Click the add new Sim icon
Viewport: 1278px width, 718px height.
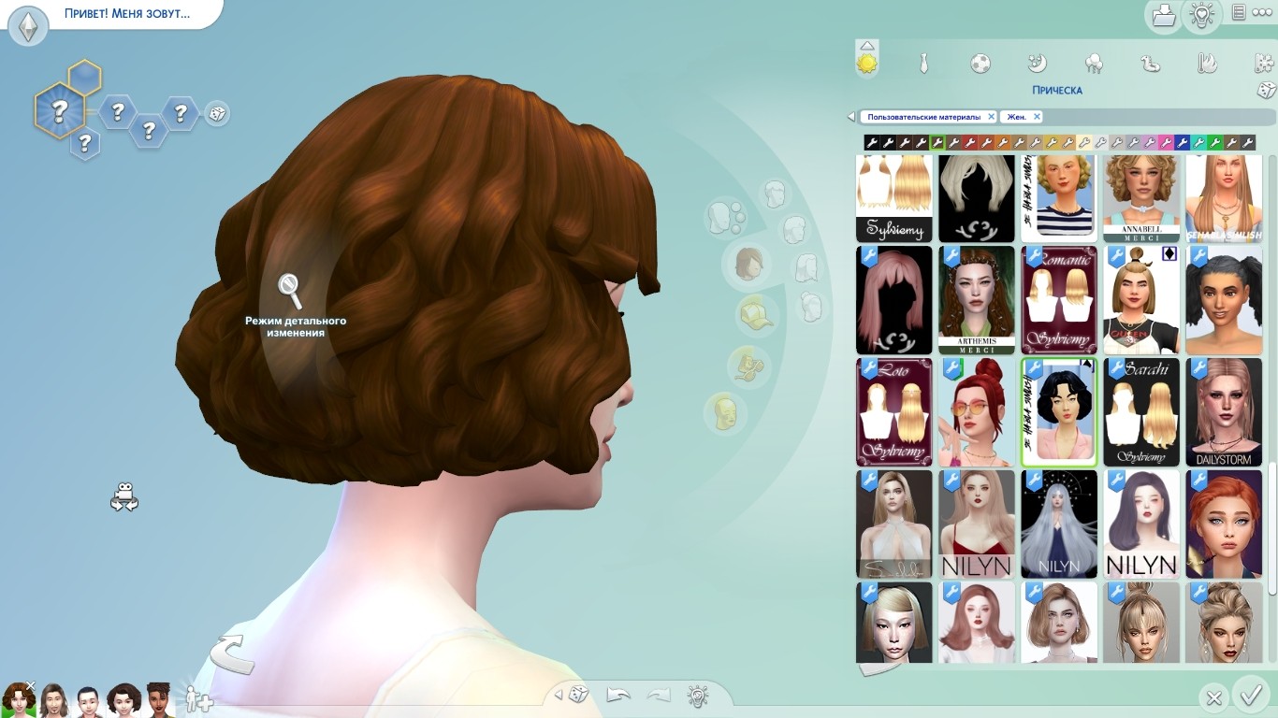coord(197,699)
